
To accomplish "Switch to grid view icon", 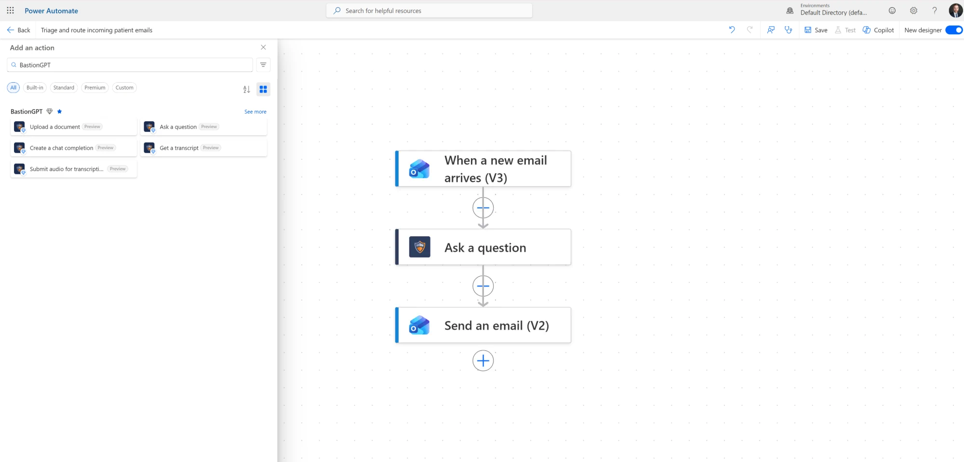I will tap(263, 89).
